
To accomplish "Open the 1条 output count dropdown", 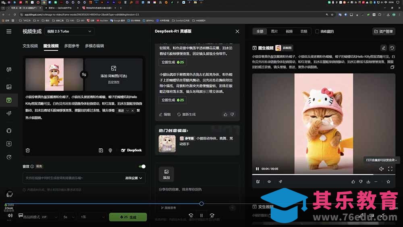I will pos(93,217).
